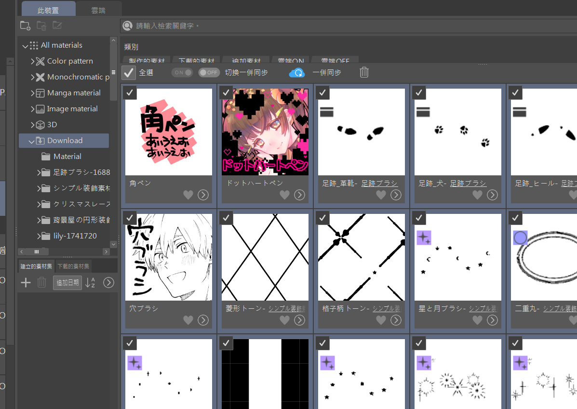Uncheck the 足跡_犬 material checkbox
Screen dimensions: 577x409
point(419,92)
